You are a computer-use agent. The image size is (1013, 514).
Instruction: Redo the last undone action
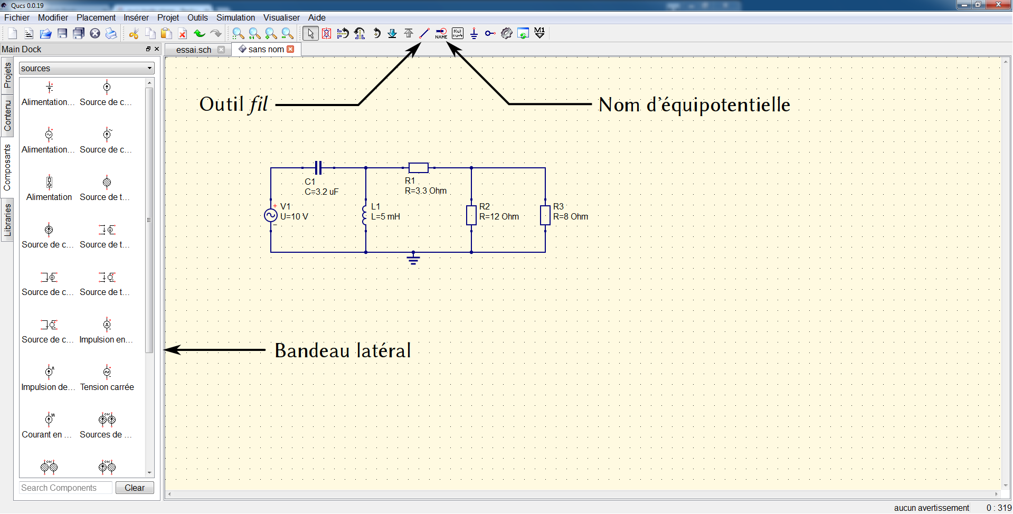[215, 34]
